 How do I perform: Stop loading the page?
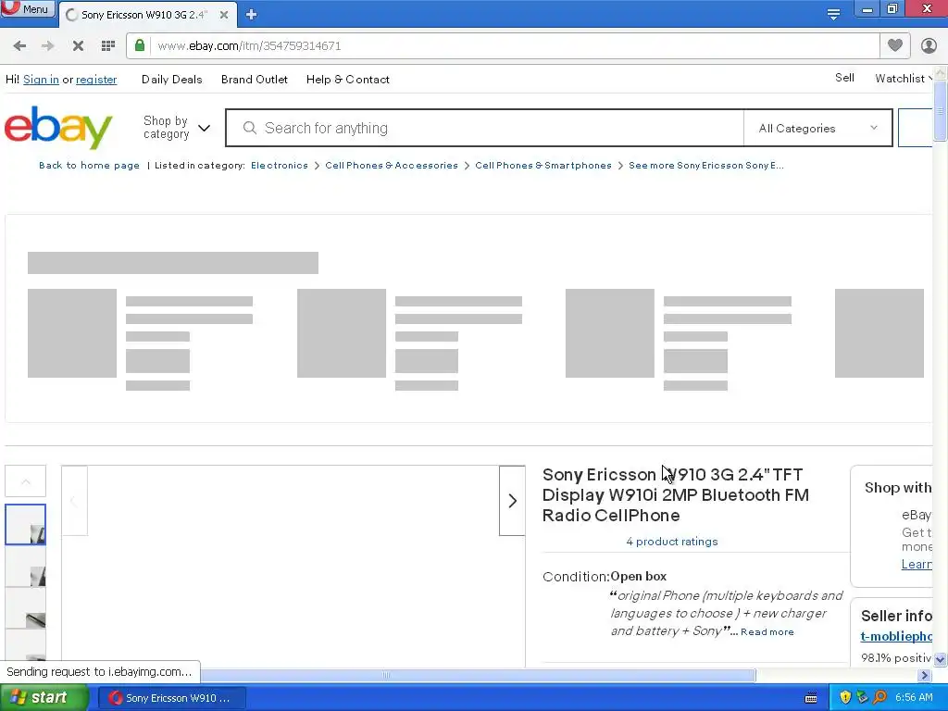click(78, 46)
